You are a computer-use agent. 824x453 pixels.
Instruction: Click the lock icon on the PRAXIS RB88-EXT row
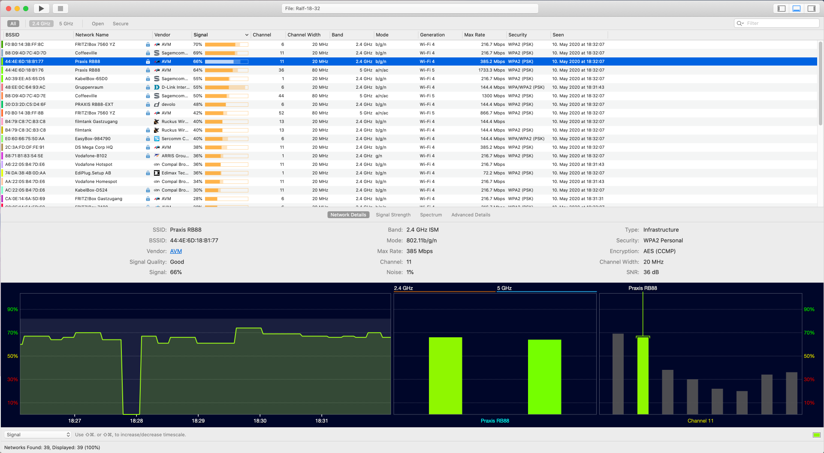click(x=148, y=105)
